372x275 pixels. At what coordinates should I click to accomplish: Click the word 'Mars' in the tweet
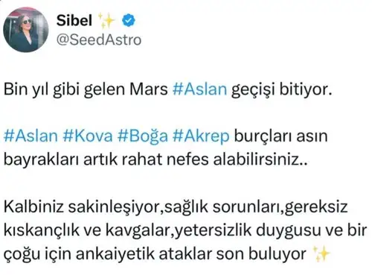(x=149, y=89)
